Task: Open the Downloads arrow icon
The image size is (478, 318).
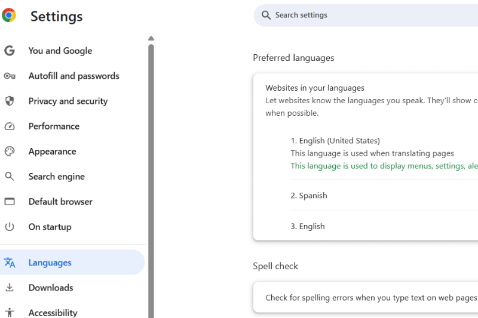Action: coord(10,288)
